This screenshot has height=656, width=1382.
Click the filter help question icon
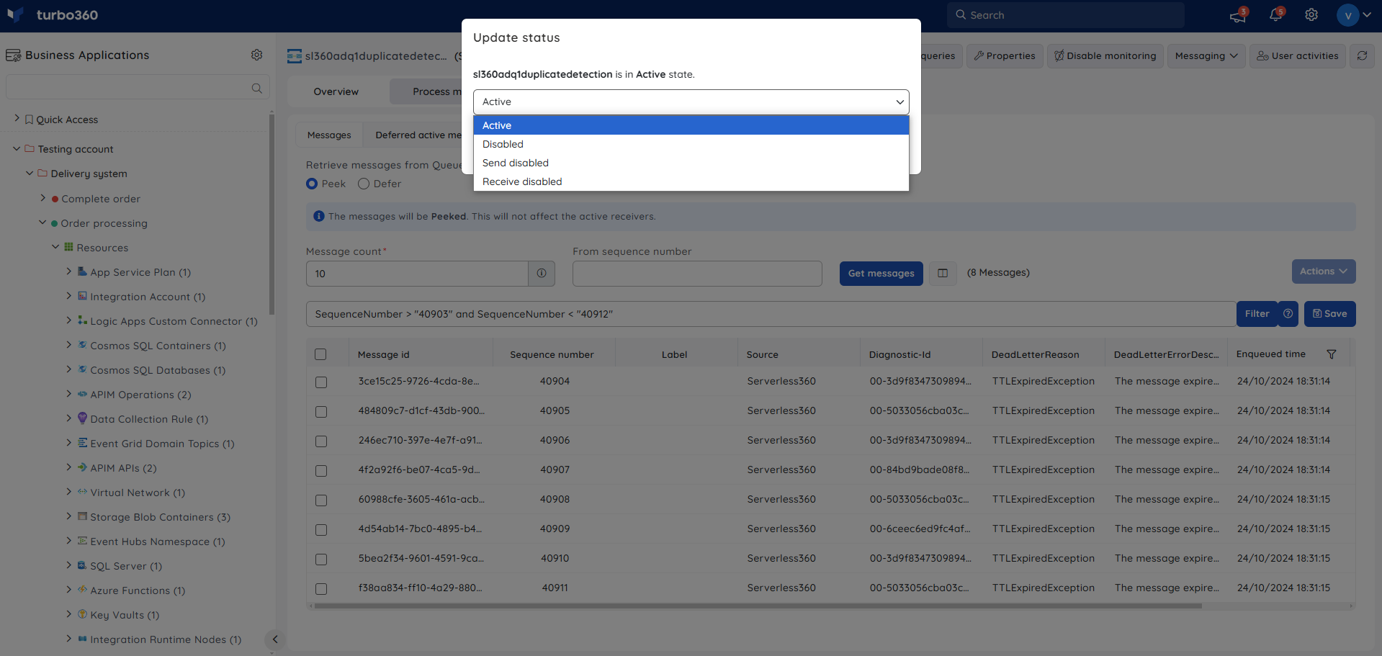pyautogui.click(x=1288, y=314)
